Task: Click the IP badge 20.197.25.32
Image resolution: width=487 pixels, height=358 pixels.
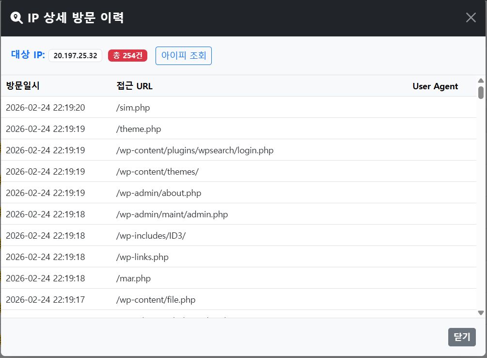Action: [75, 56]
